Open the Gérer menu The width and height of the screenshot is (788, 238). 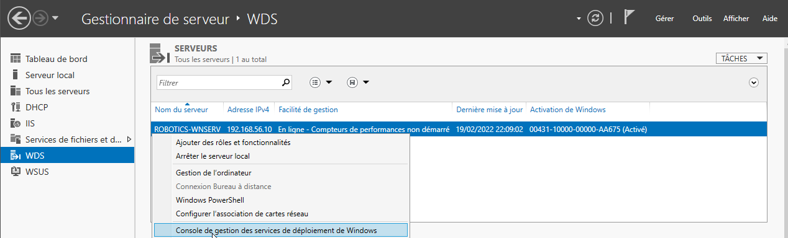664,19
